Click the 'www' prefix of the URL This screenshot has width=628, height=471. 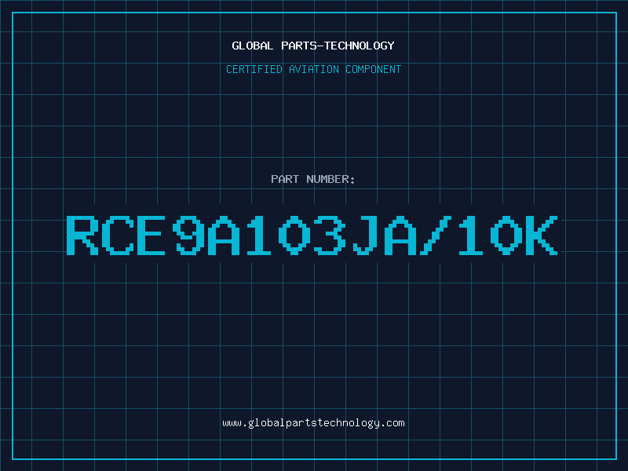click(x=232, y=424)
